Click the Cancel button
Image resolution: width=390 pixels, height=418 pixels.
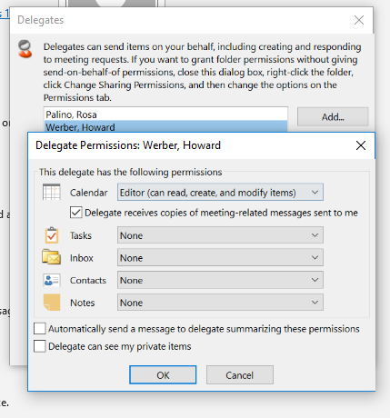click(x=240, y=375)
